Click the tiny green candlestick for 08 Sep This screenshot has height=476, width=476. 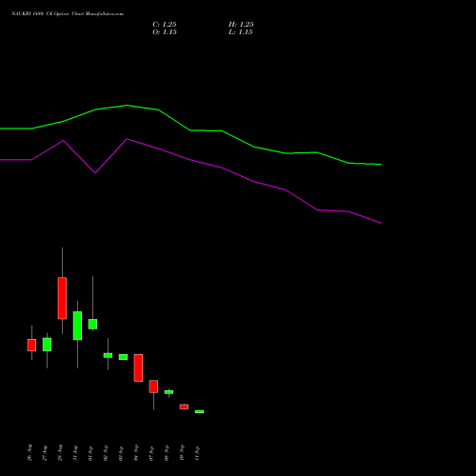tap(169, 392)
